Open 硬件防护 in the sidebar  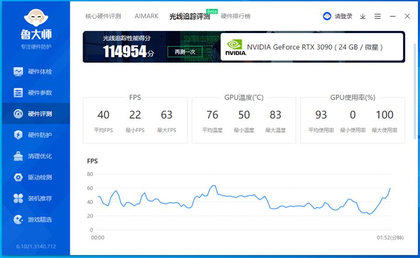click(x=36, y=135)
